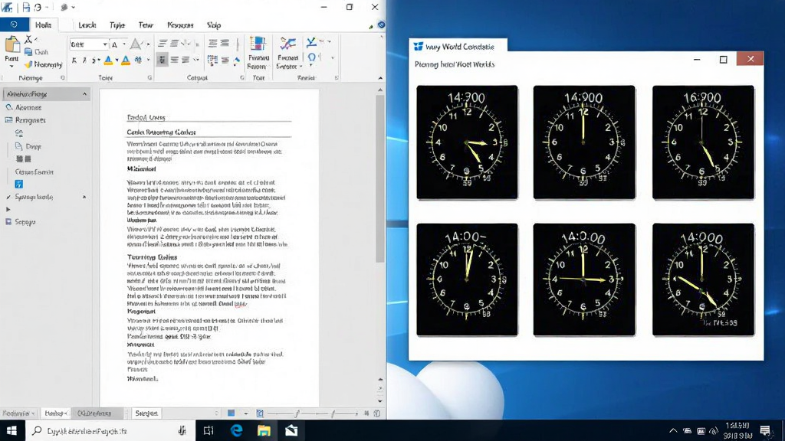Screen dimensions: 785x441
Task: Collapse the sidebar header with the up chevron
Action: coord(84,94)
